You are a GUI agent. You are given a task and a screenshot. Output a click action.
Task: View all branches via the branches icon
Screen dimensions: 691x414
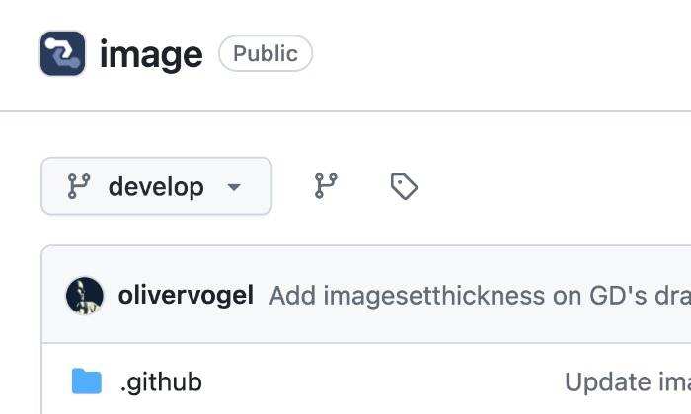326,185
